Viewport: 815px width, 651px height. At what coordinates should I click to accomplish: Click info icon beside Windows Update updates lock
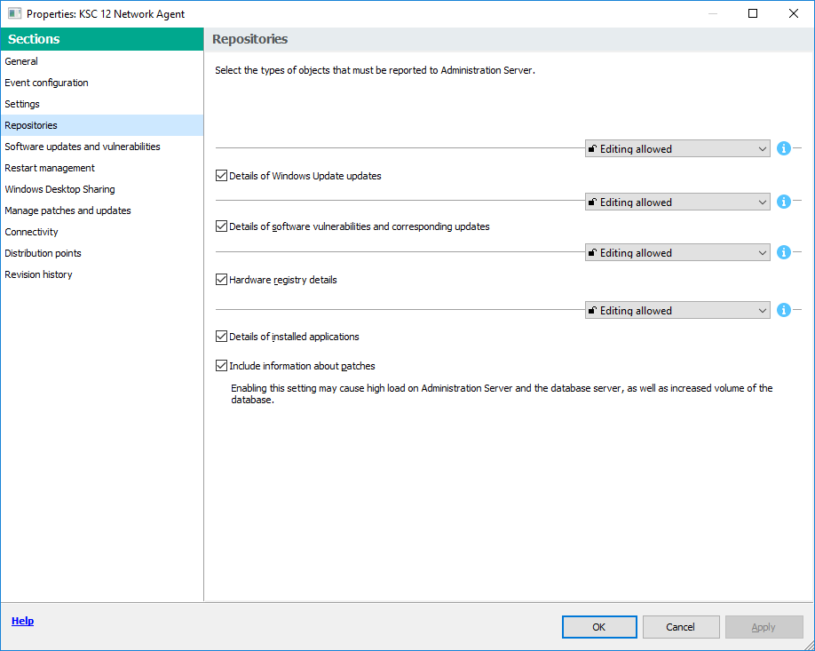click(x=783, y=149)
